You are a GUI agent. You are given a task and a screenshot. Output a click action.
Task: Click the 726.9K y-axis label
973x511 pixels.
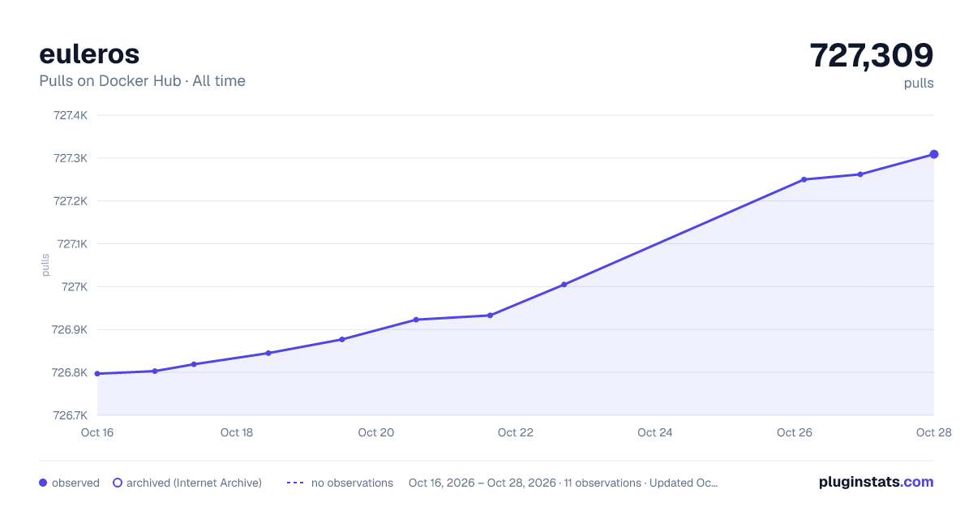click(x=71, y=330)
